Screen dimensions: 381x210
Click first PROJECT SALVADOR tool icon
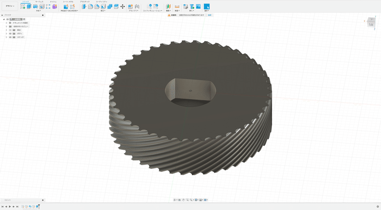pyautogui.click(x=66, y=7)
